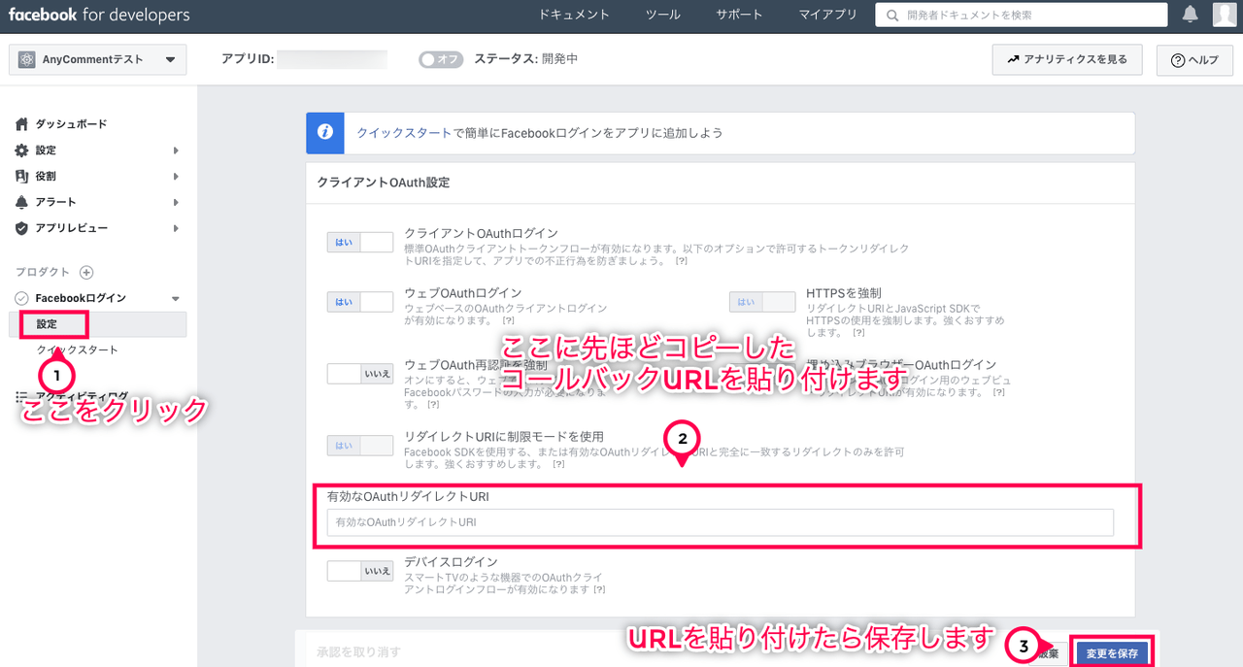Open the ドキュメント menu

(574, 15)
